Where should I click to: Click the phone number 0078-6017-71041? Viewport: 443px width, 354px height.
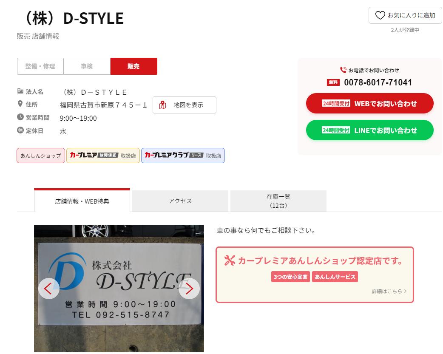[378, 82]
